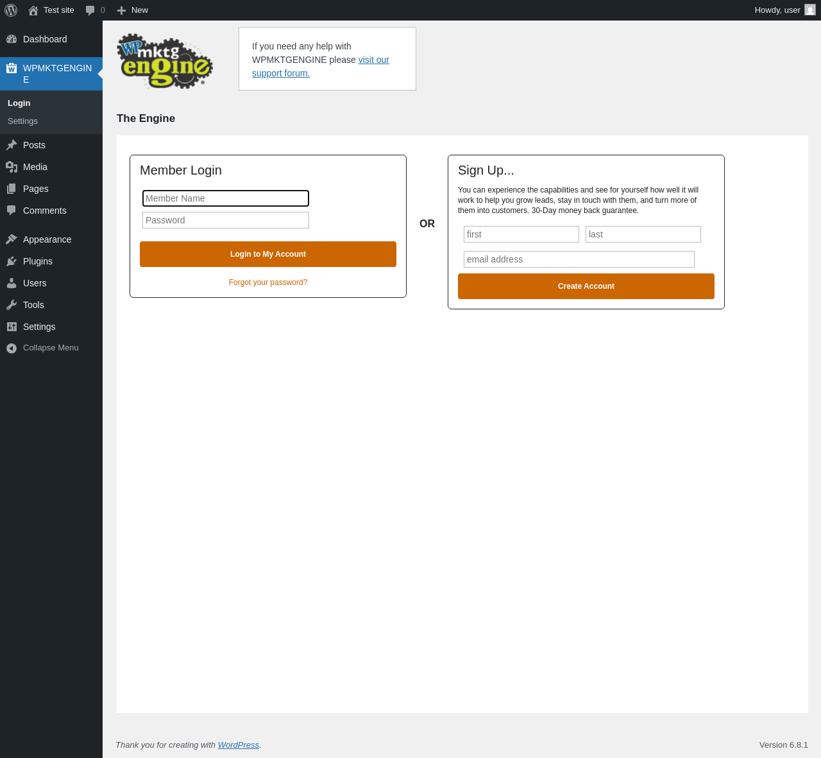Open the Dashboard menu item
The height and width of the screenshot is (758, 821).
tap(51, 39)
